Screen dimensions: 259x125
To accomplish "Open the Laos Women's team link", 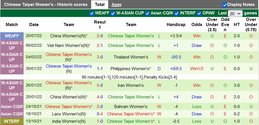I will pos(67,114).
